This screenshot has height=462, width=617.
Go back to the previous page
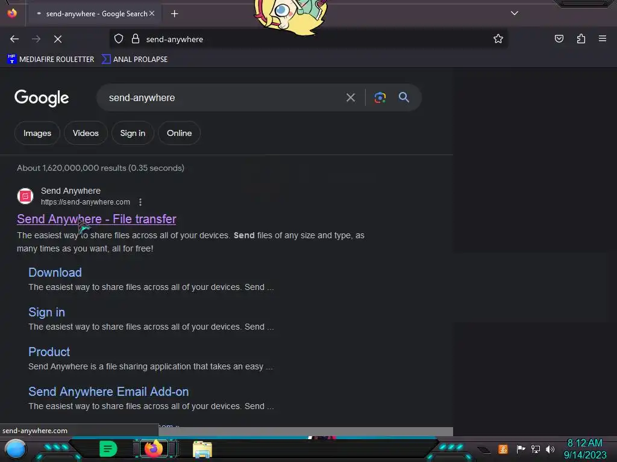[14, 39]
